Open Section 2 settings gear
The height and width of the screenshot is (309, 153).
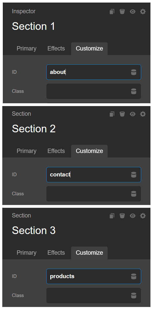143,114
